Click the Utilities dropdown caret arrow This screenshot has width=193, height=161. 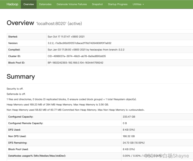click(x=143, y=4)
